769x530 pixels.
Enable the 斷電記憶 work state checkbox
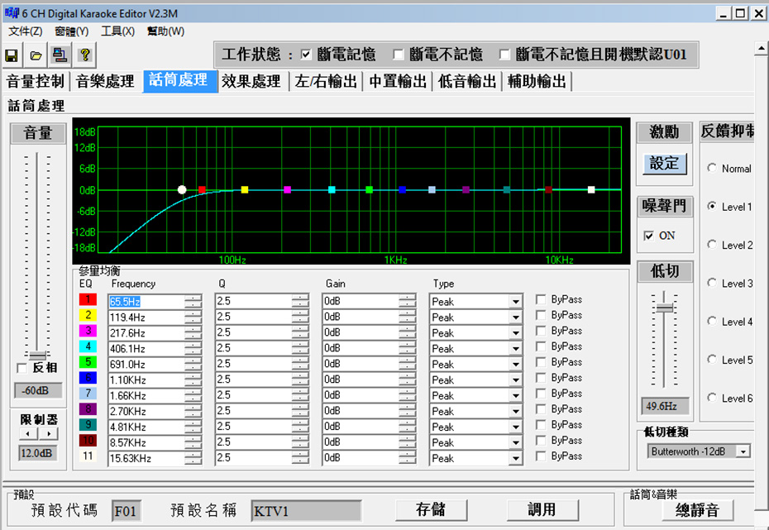pos(306,55)
